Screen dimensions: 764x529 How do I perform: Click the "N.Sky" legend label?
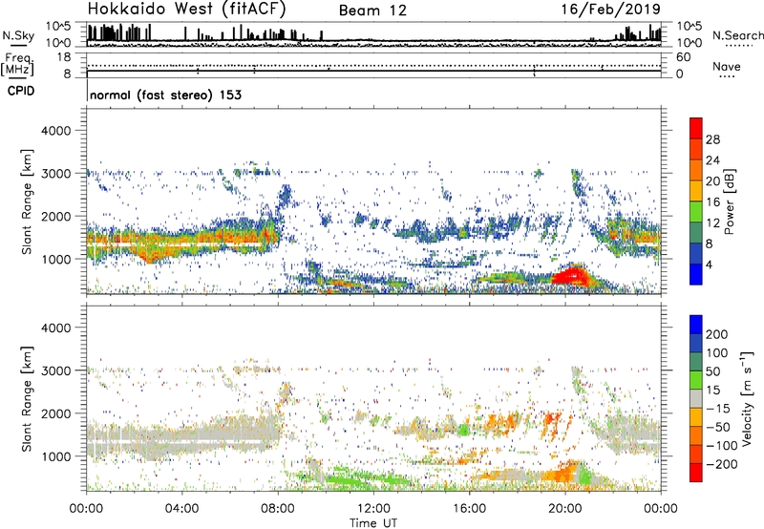point(18,35)
